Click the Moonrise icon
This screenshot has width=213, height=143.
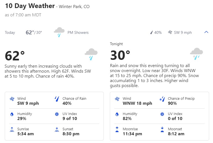pos(117,129)
